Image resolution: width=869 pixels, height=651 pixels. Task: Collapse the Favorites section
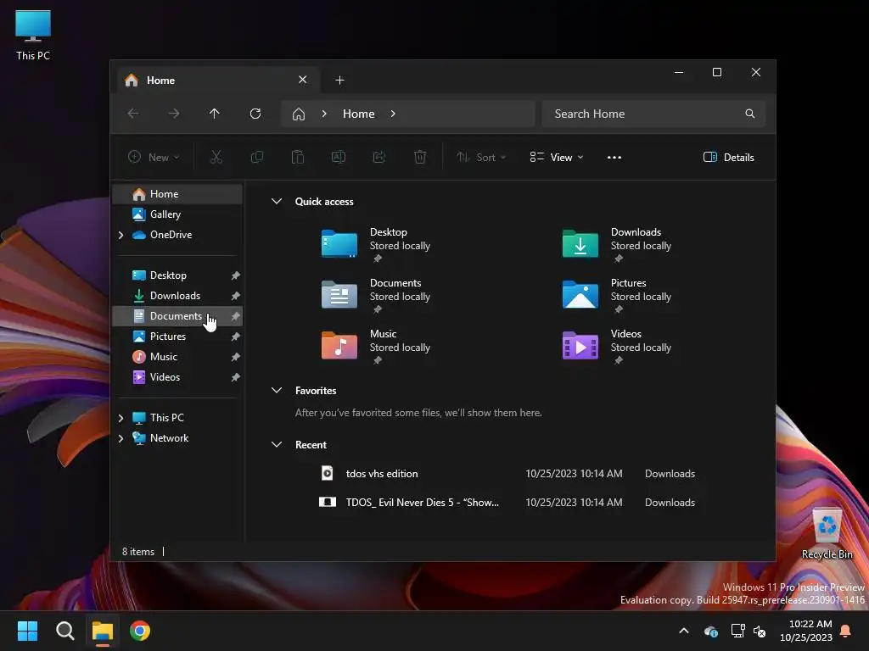click(x=277, y=390)
